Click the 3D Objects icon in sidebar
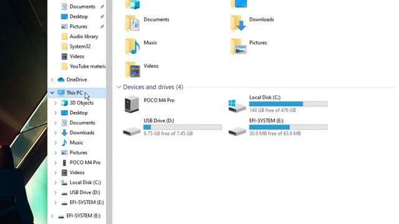Image resolution: width=399 pixels, height=224 pixels. (x=64, y=103)
